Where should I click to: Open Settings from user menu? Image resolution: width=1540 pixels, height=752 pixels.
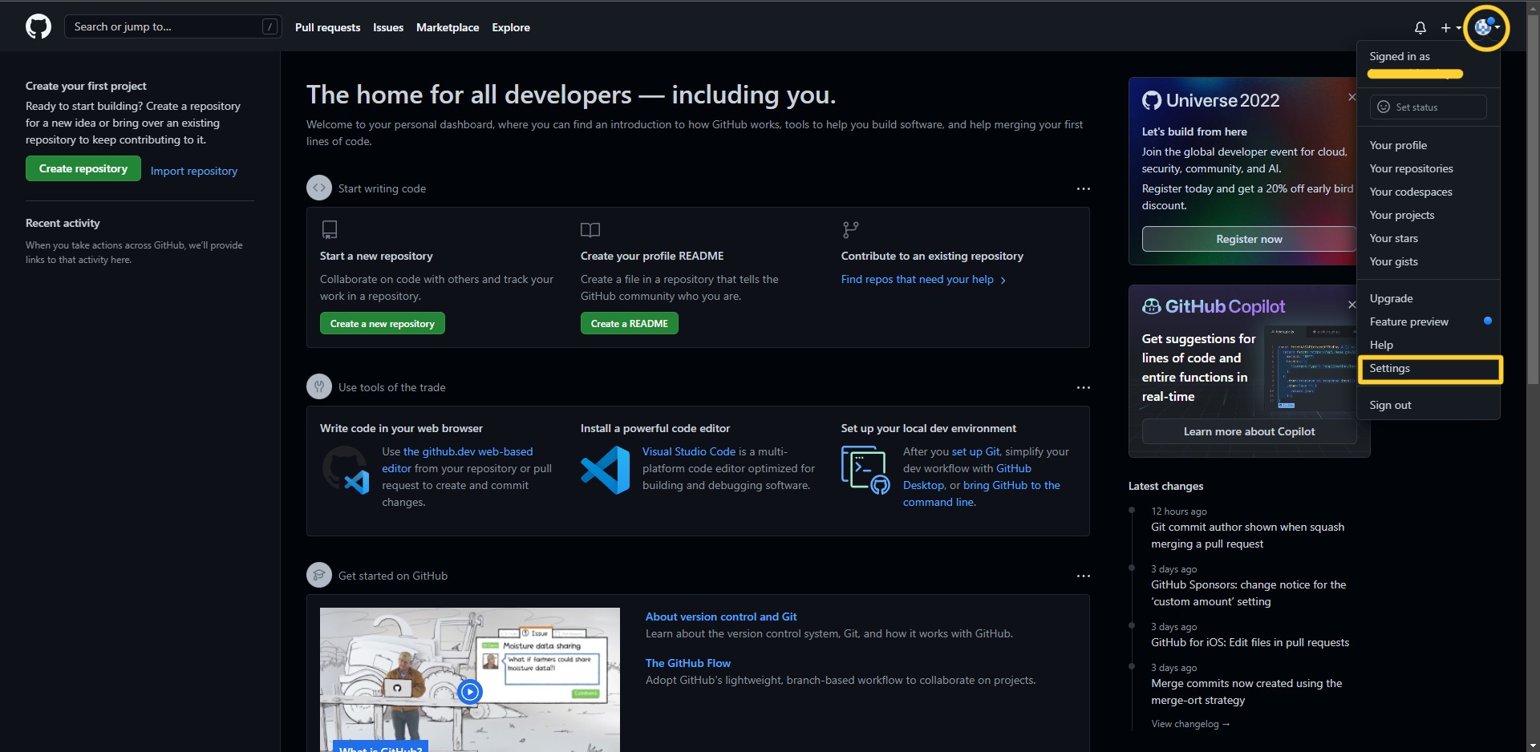pyautogui.click(x=1429, y=369)
